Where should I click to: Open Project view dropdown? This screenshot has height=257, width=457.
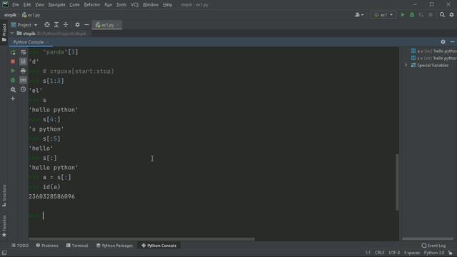tap(24, 25)
